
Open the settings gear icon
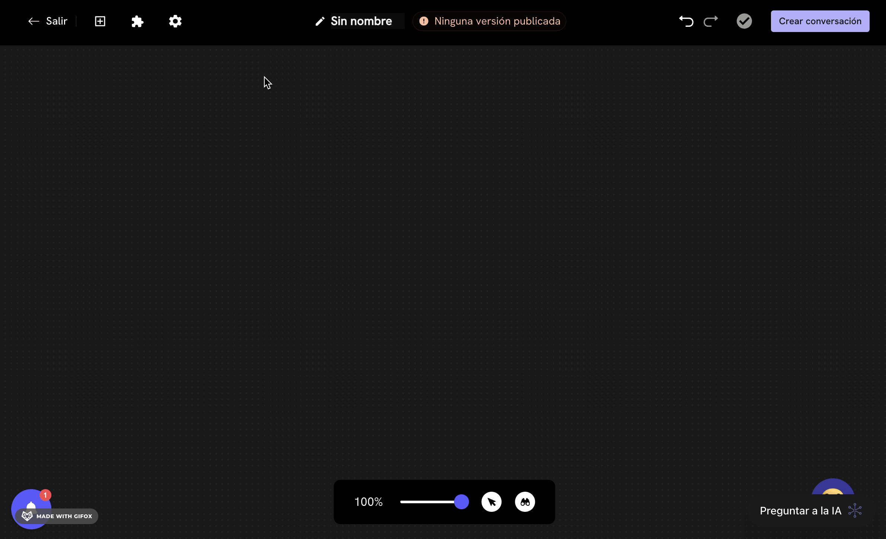click(x=175, y=21)
